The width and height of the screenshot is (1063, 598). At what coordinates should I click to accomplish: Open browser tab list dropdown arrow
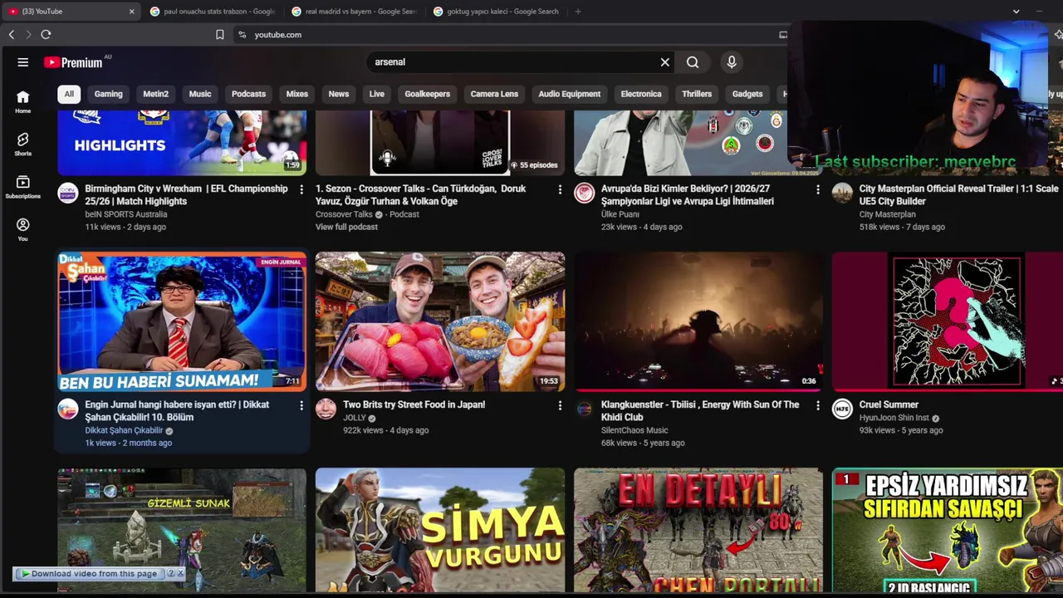(1016, 12)
